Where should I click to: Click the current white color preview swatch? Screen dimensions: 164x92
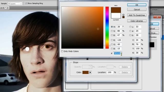tap(116, 16)
